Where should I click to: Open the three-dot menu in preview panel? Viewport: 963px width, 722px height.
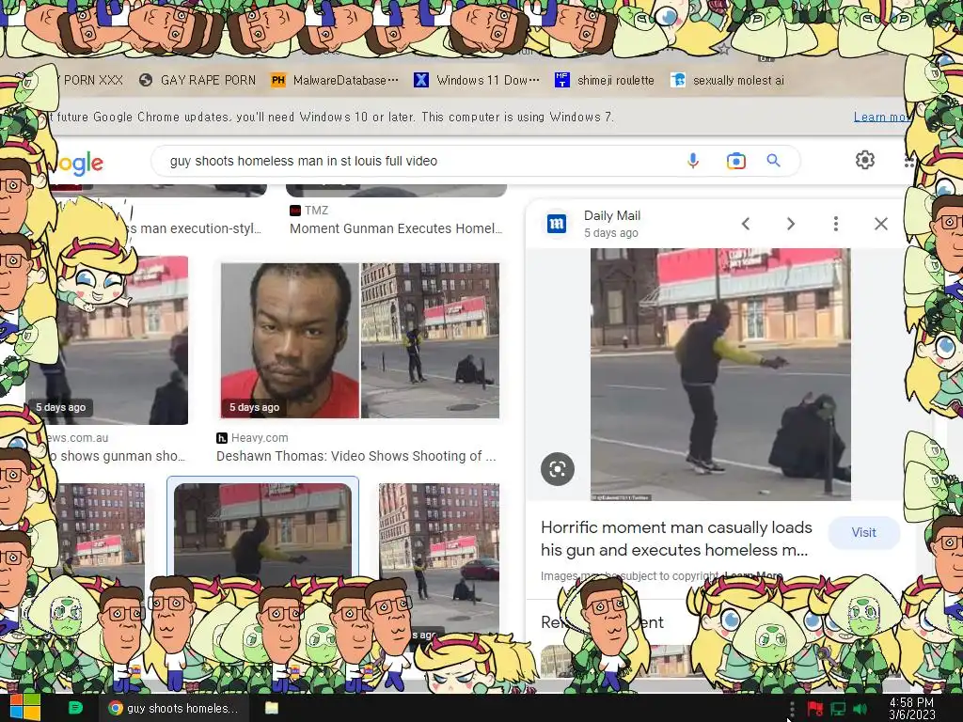point(835,224)
